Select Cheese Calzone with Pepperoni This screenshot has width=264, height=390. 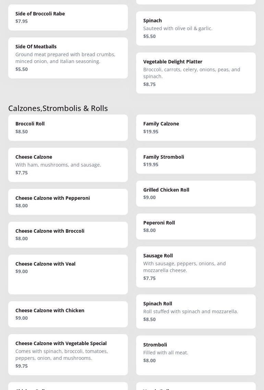[68, 202]
